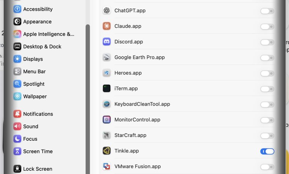Turn on KeyboardCleanTool.app switch
The height and width of the screenshot is (174, 289).
click(267, 104)
